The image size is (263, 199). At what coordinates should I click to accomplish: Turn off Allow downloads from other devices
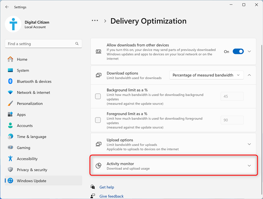click(238, 51)
